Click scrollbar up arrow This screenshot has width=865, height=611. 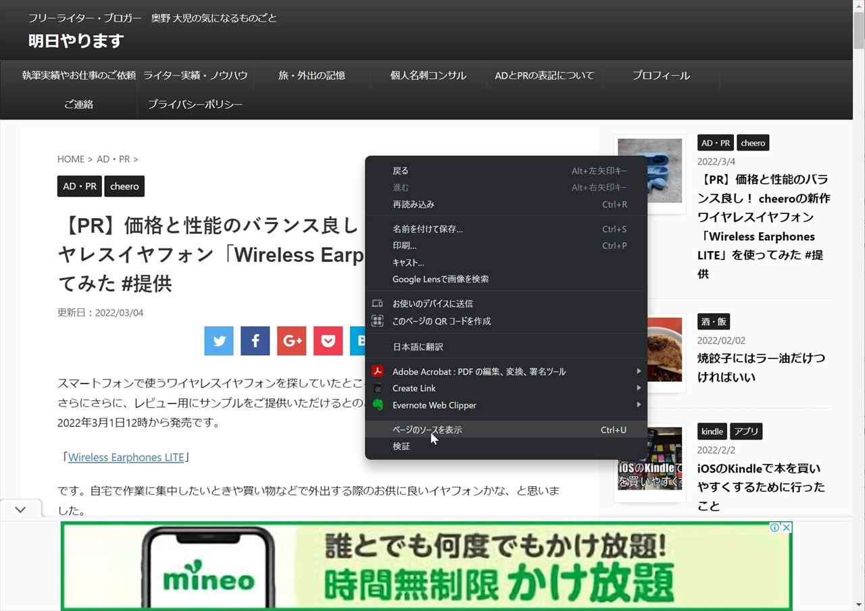coord(859,5)
